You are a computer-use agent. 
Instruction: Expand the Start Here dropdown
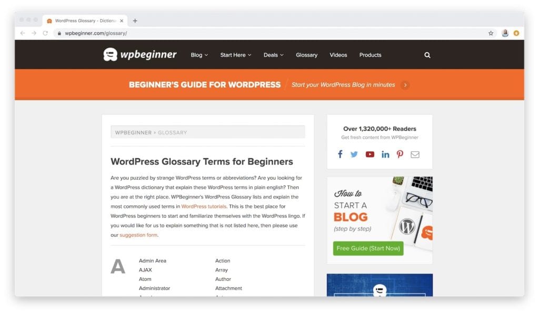235,55
